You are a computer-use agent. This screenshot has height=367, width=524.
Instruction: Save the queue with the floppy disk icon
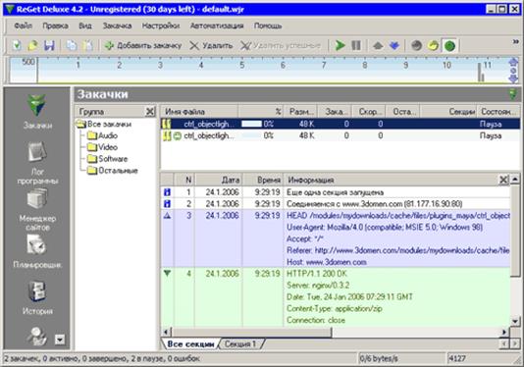click(x=49, y=45)
